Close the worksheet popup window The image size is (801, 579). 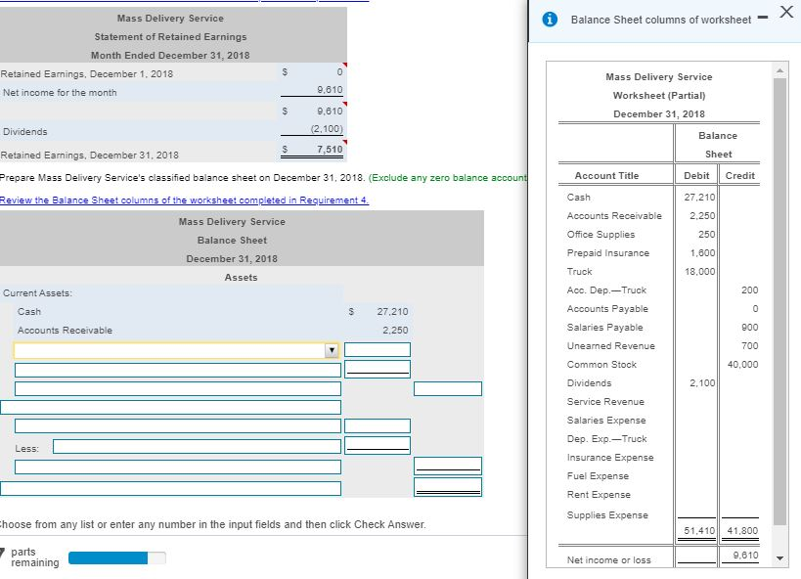[784, 13]
